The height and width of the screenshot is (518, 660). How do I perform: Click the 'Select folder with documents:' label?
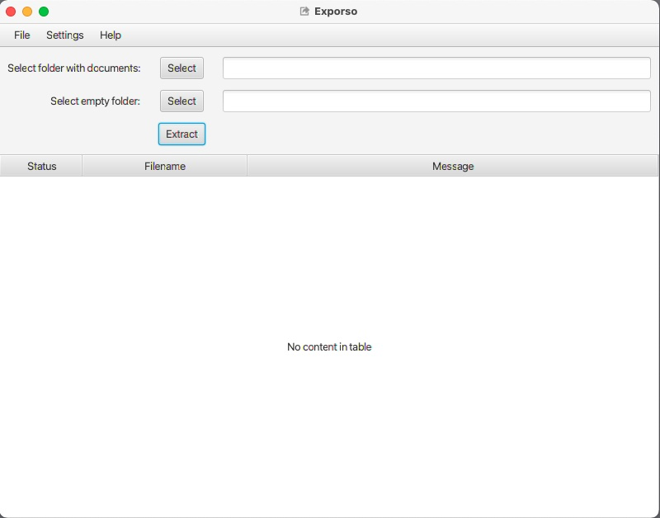75,68
